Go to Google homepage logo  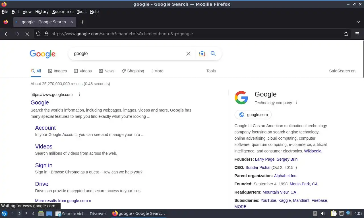[x=42, y=54]
